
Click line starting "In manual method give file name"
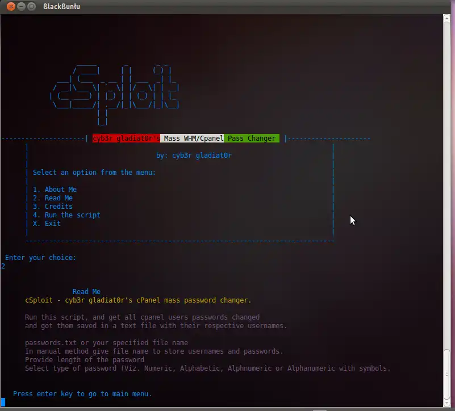pos(154,351)
